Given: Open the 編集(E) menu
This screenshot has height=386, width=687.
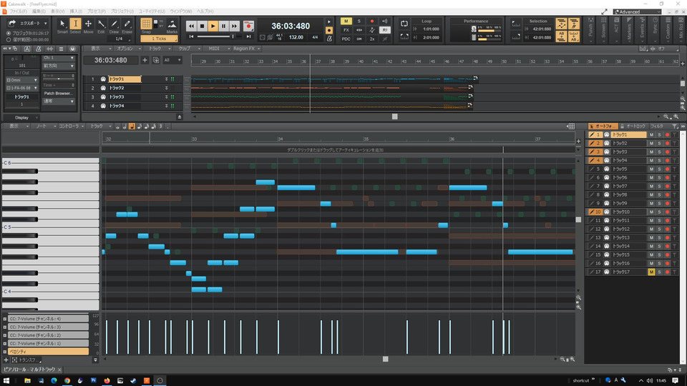Looking at the screenshot, I should (x=39, y=11).
